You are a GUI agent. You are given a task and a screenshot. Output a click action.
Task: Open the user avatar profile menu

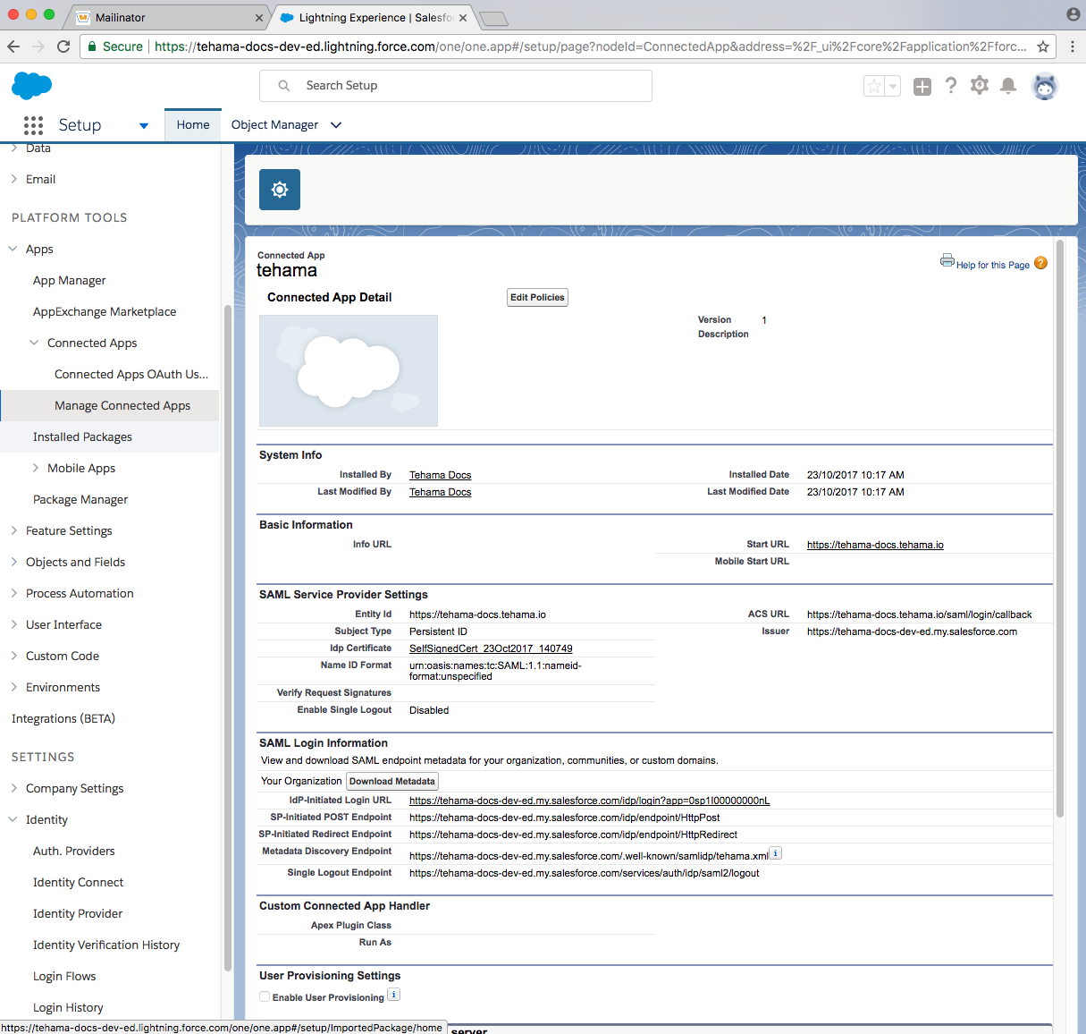click(x=1045, y=86)
